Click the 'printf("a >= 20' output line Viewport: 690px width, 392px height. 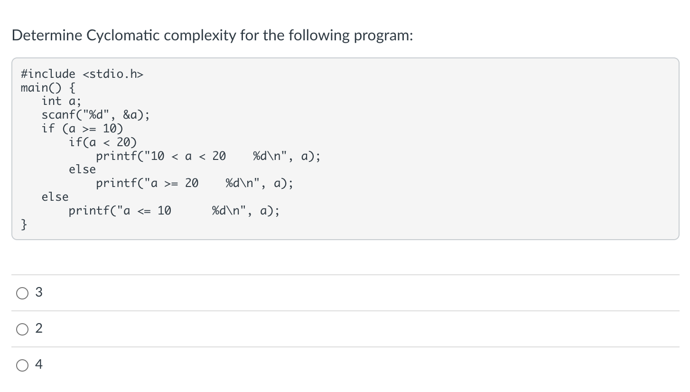(194, 183)
